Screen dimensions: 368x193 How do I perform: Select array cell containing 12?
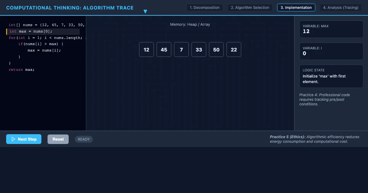coord(146,50)
